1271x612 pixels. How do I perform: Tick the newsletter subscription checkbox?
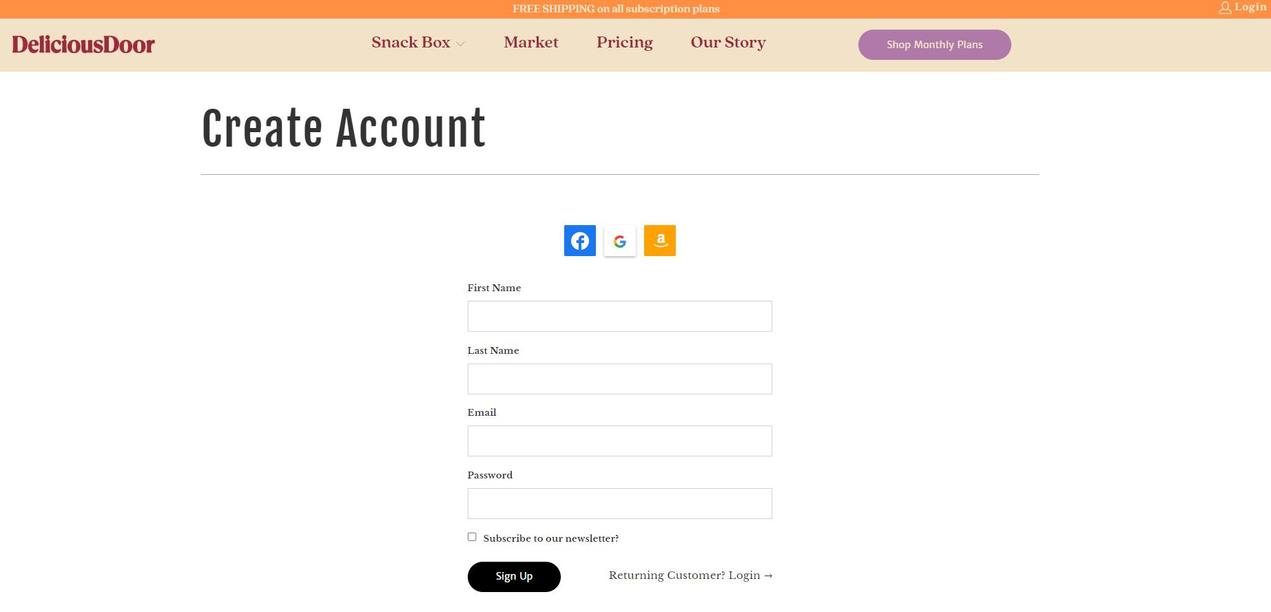pos(472,537)
